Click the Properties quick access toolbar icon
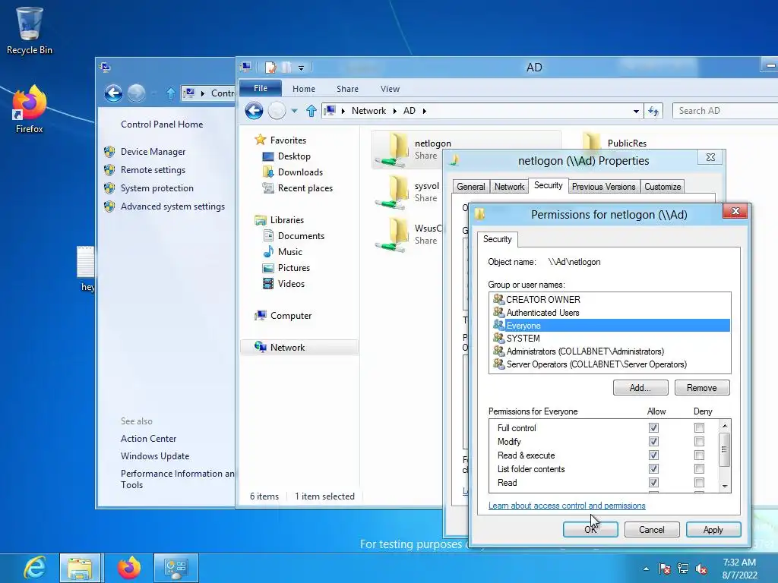Viewport: 778px width, 583px height. click(270, 67)
